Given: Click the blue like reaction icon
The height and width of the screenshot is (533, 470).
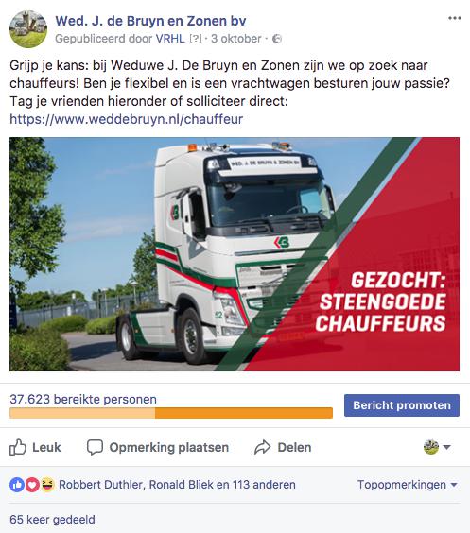Looking at the screenshot, I should 17,485.
